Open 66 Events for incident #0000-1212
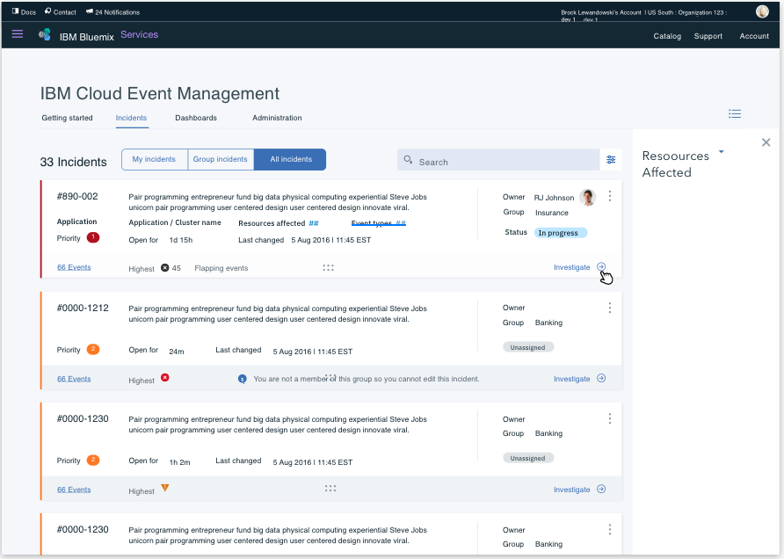The image size is (784, 559). pos(74,379)
